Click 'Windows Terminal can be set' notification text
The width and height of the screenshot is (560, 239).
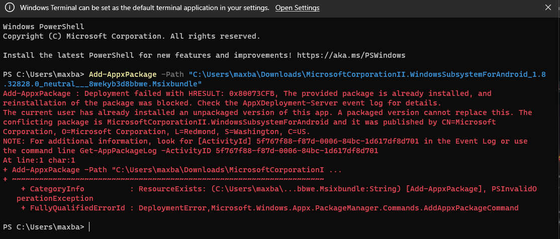pyautogui.click(x=145, y=8)
